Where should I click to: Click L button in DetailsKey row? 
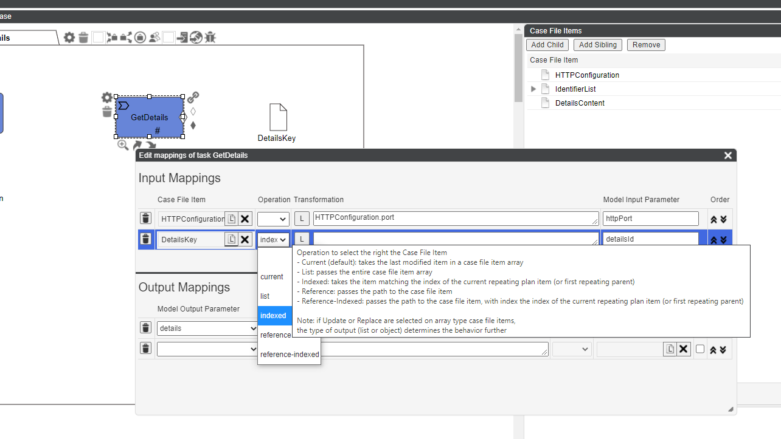click(x=302, y=239)
